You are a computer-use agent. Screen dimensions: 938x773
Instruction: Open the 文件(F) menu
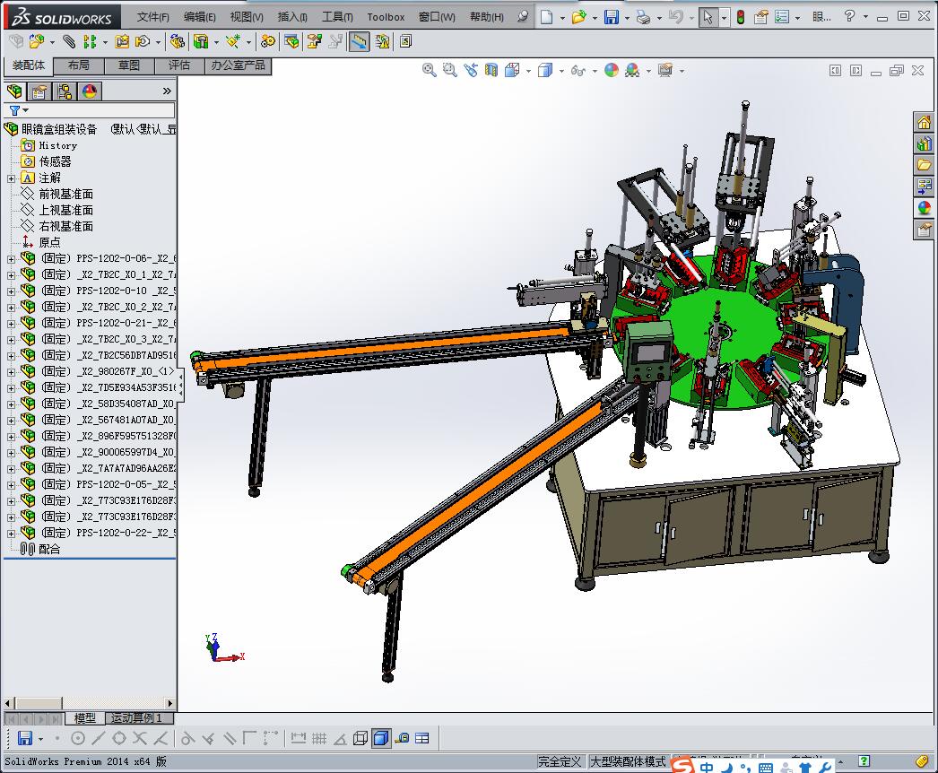pyautogui.click(x=152, y=17)
